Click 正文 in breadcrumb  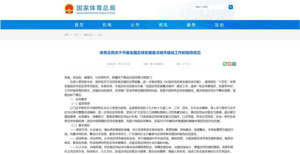click(x=100, y=35)
